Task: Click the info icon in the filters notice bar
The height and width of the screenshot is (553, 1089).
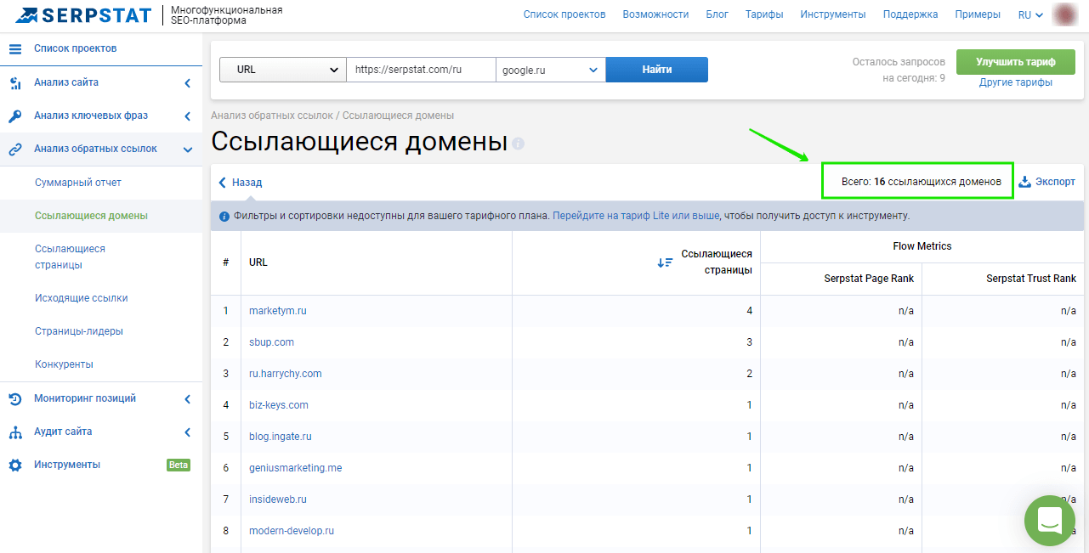Action: point(224,216)
